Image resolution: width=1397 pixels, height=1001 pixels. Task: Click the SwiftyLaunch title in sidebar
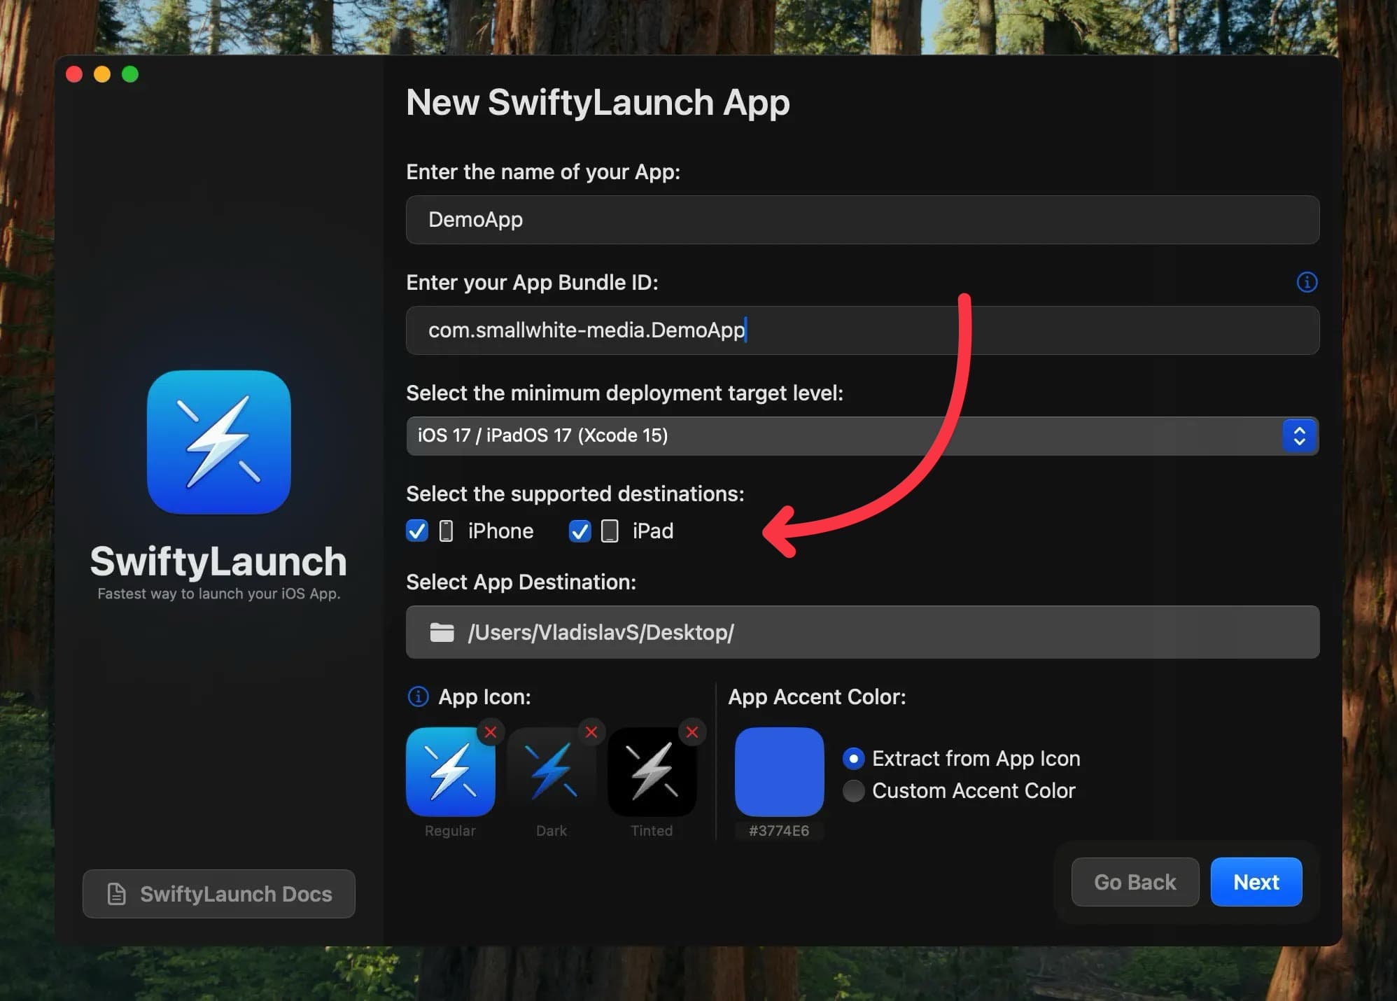click(x=218, y=561)
